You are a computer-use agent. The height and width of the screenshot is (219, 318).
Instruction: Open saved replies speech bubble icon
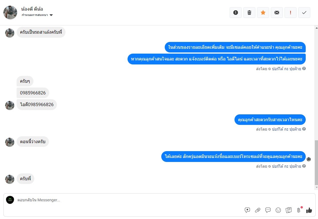[x=268, y=210]
